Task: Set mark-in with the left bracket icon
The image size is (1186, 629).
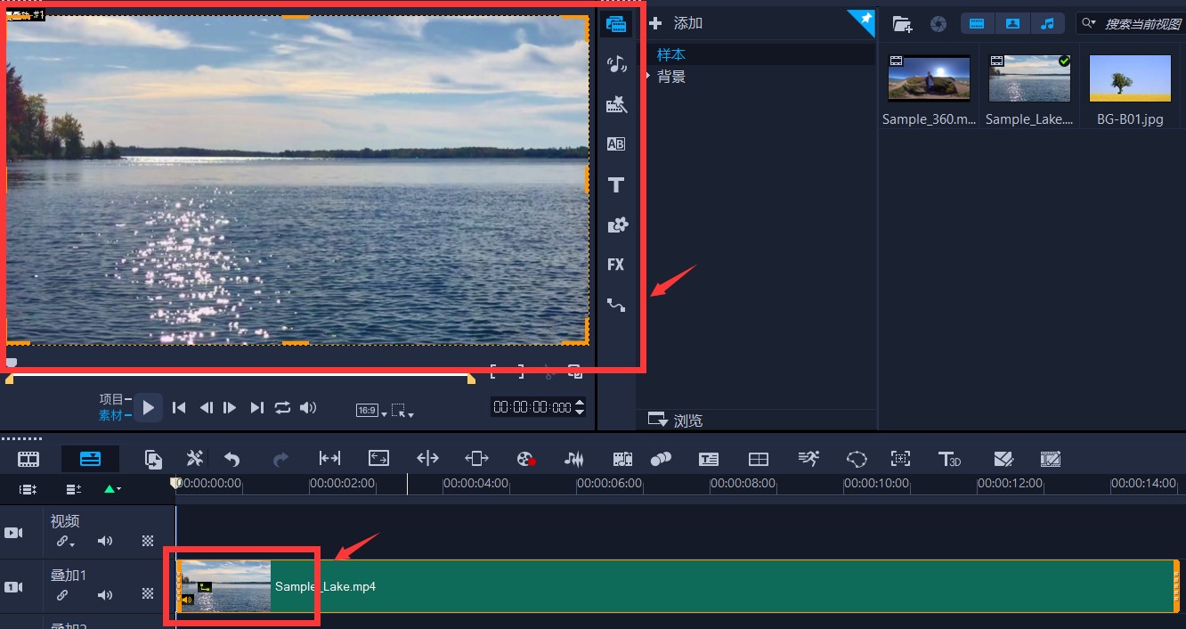Action: pos(495,372)
